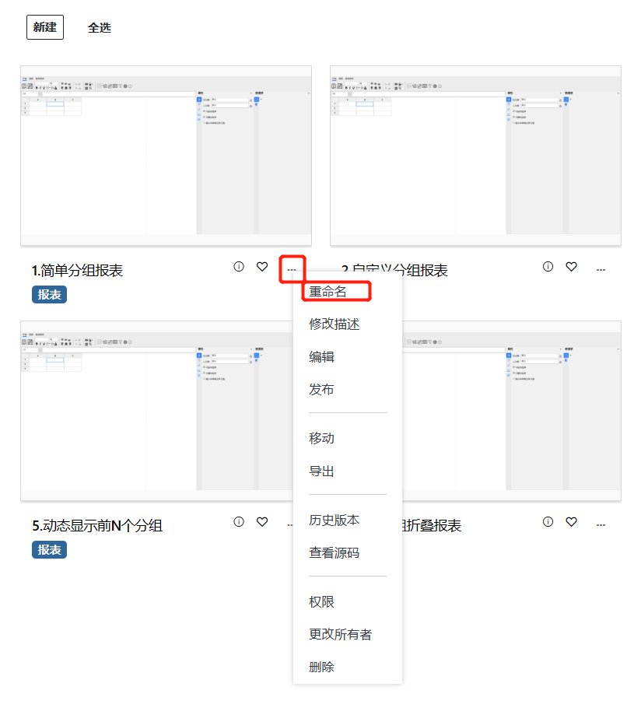
Task: Choose 移动 from the context menu
Action: (x=321, y=438)
